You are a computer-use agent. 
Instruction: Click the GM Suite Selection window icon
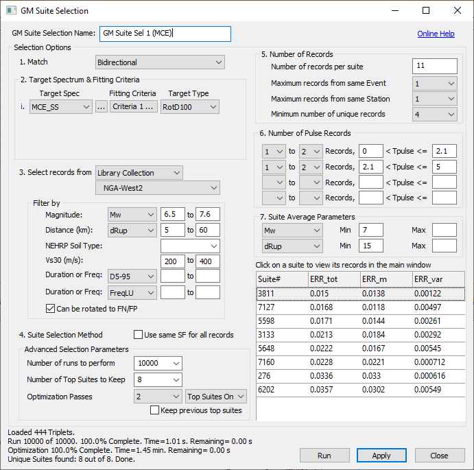pos(11,11)
